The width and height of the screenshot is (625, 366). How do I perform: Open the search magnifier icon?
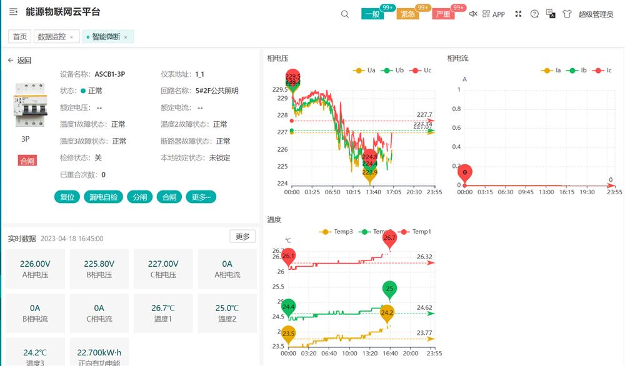click(x=345, y=14)
